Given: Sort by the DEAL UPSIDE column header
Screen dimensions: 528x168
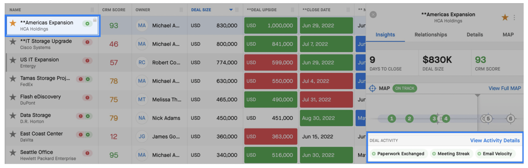Looking at the screenshot, I should 262,10.
